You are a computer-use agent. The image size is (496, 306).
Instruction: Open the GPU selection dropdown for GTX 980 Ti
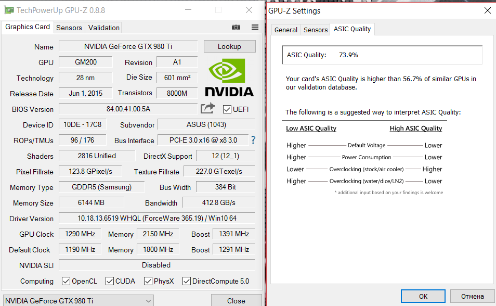[79, 301]
